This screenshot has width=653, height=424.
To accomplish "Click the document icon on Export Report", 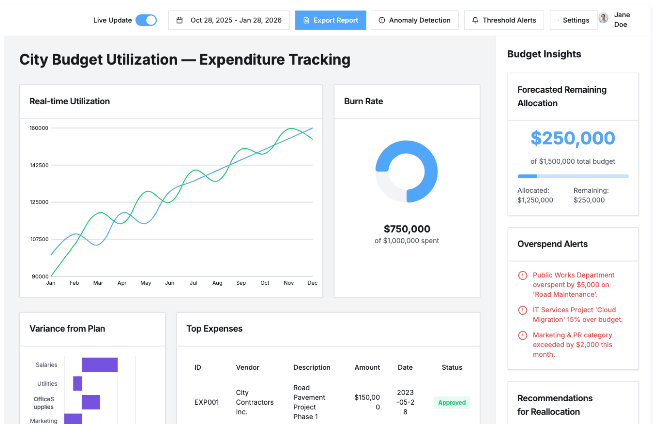I will (x=306, y=20).
